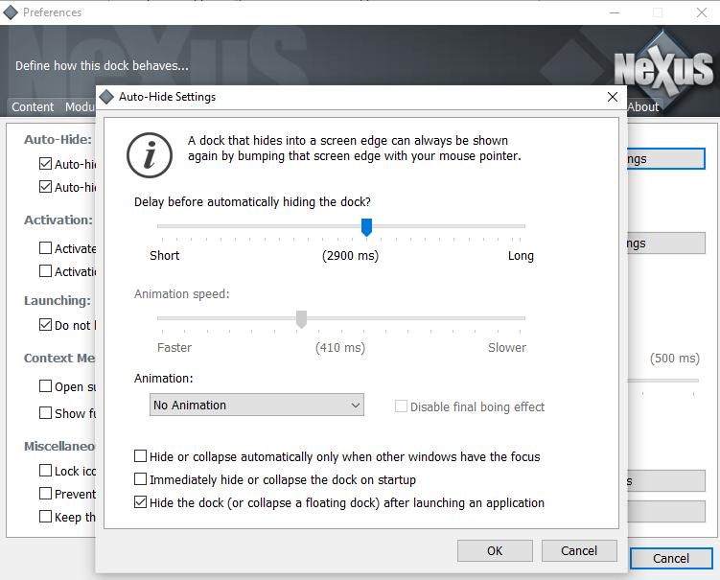The height and width of the screenshot is (580, 720).
Task: Enable immediately hide dock on startup
Action: point(142,479)
